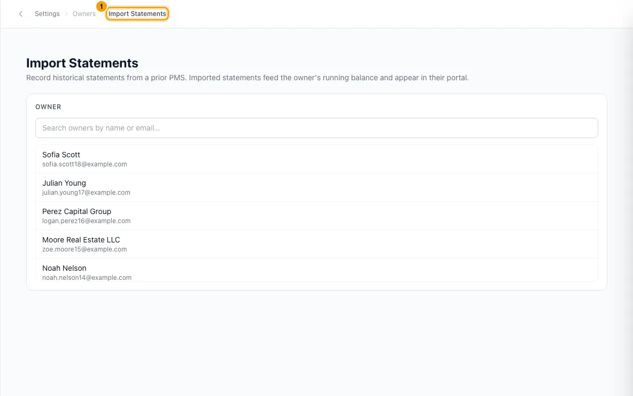Click the email sofia.scott18@example.com
Image resolution: width=633 pixels, height=396 pixels.
84,164
